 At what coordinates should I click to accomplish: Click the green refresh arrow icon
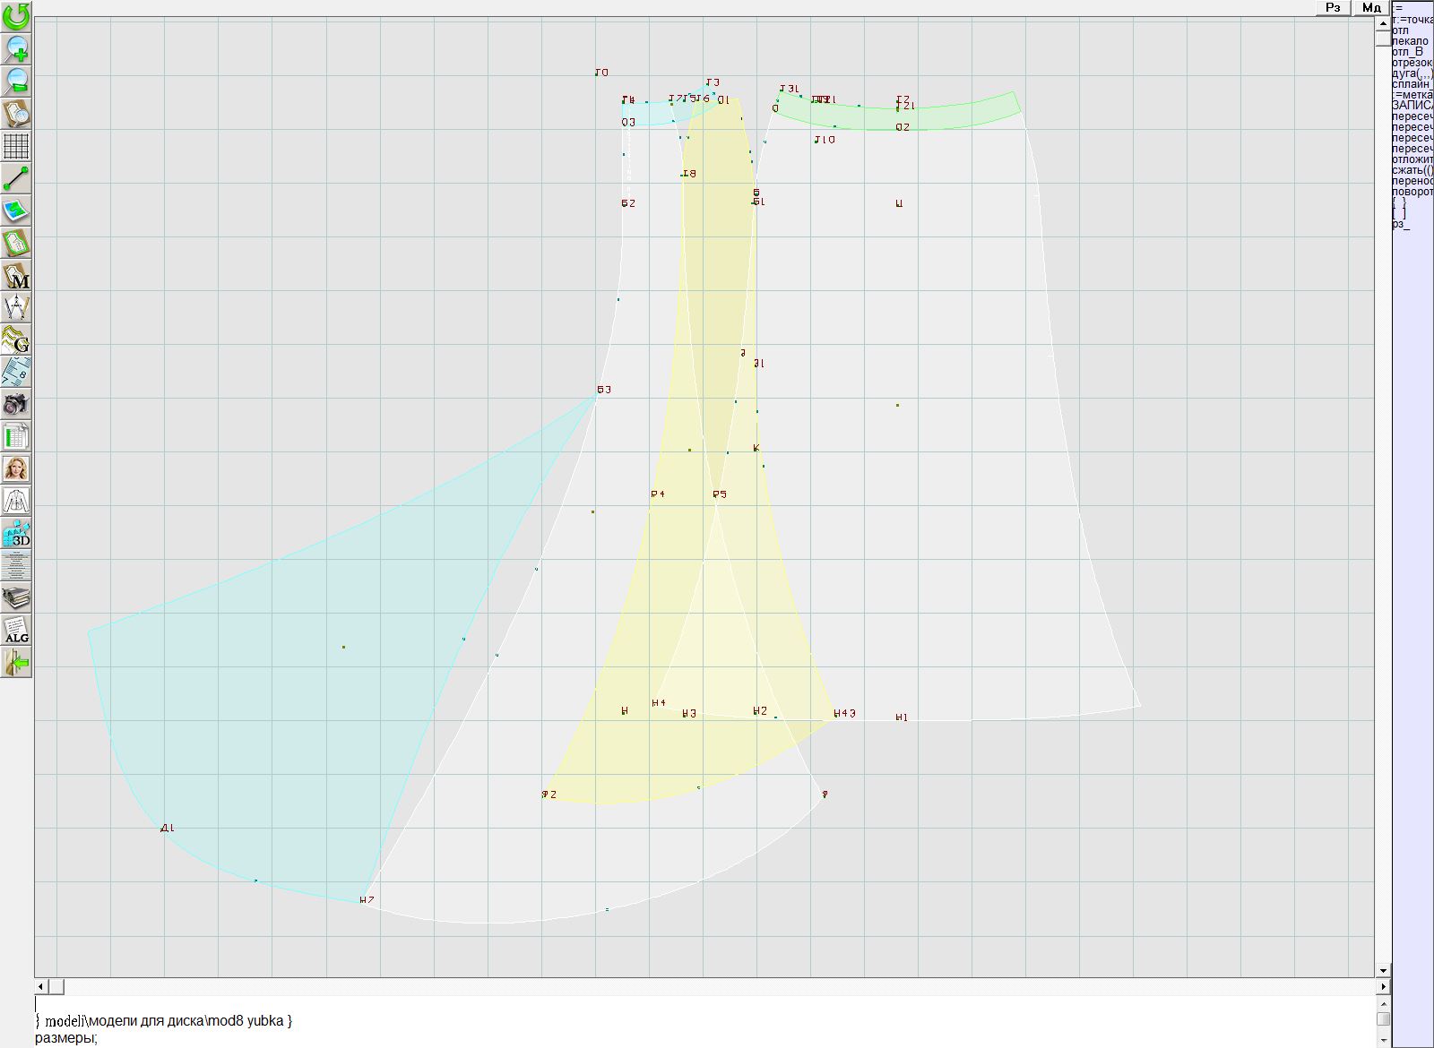tap(16, 16)
